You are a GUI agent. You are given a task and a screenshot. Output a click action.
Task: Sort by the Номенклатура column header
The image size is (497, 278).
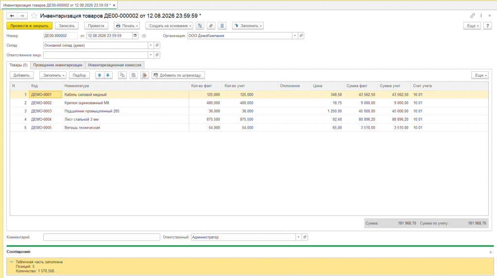point(125,86)
